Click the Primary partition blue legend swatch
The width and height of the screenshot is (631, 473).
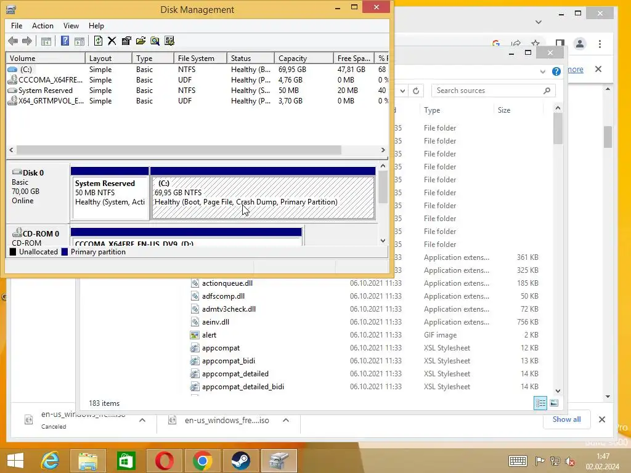[x=64, y=252]
